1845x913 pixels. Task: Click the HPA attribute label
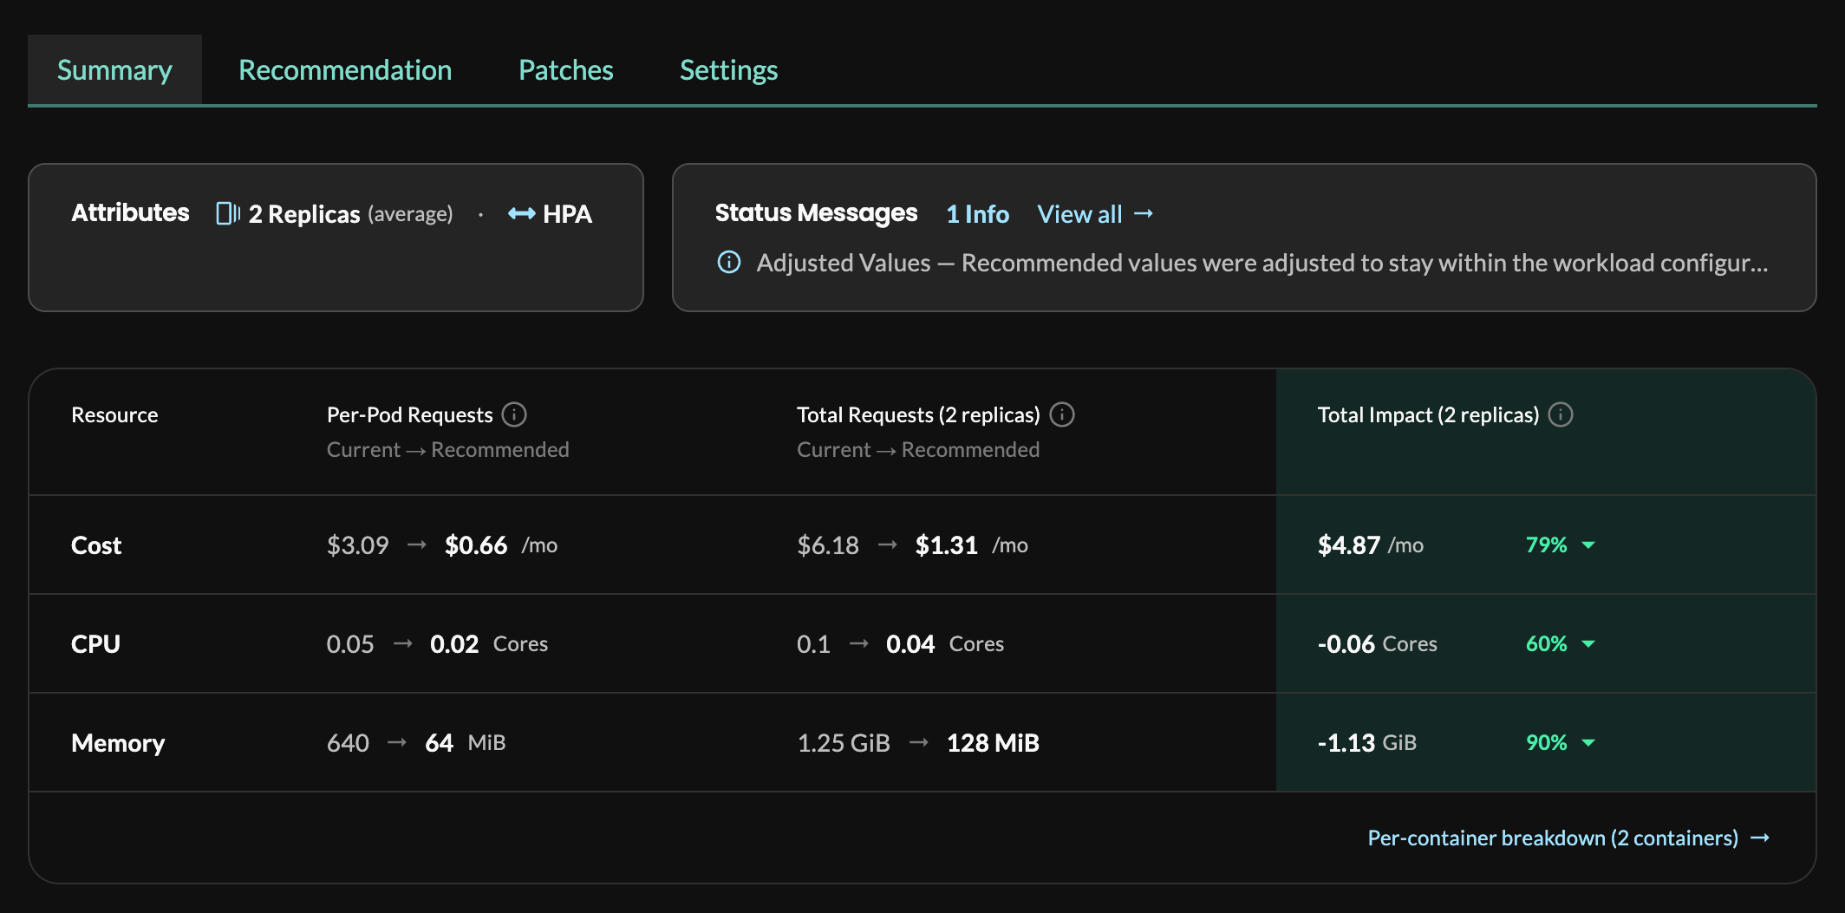[567, 214]
